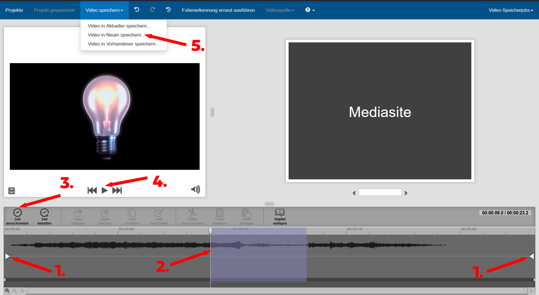Image resolution: width=539 pixels, height=295 pixels.
Task: Click Folienerkennung erneut ausführen
Action: click(x=218, y=10)
